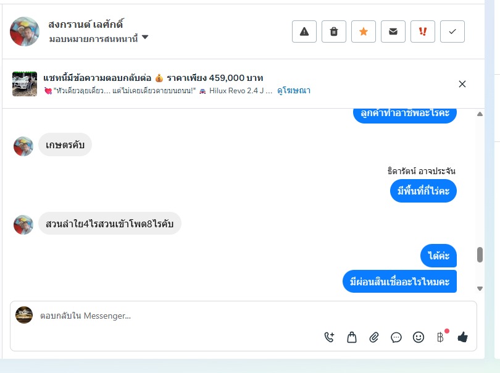This screenshot has width=500, height=373.
Task: Open saved replies speech bubble icon
Action: (396, 337)
